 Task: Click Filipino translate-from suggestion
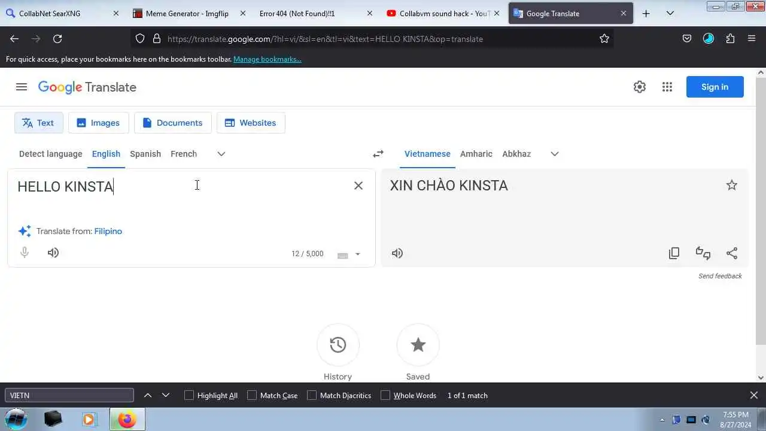(108, 231)
